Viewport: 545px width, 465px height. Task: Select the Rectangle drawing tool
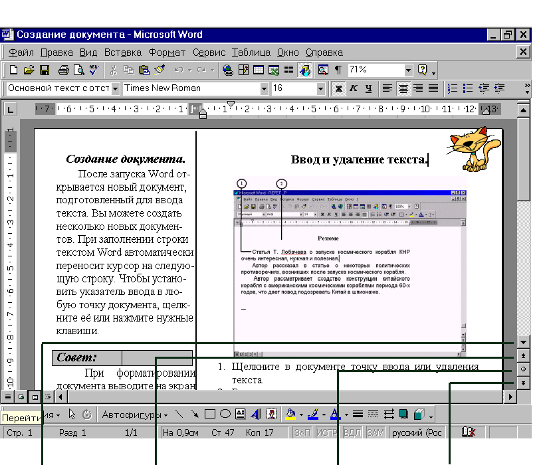[210, 414]
